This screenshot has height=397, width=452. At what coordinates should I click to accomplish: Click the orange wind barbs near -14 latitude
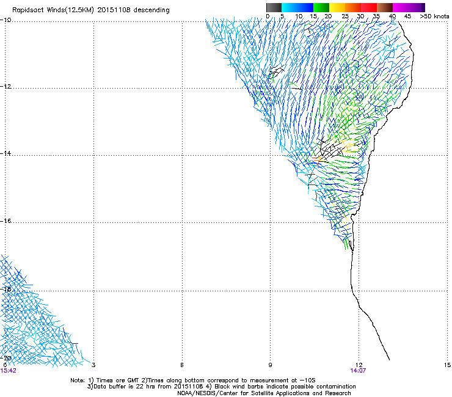[317, 159]
